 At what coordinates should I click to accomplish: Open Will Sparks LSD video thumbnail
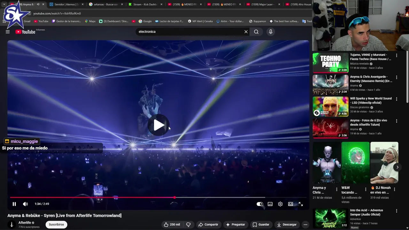pyautogui.click(x=330, y=106)
